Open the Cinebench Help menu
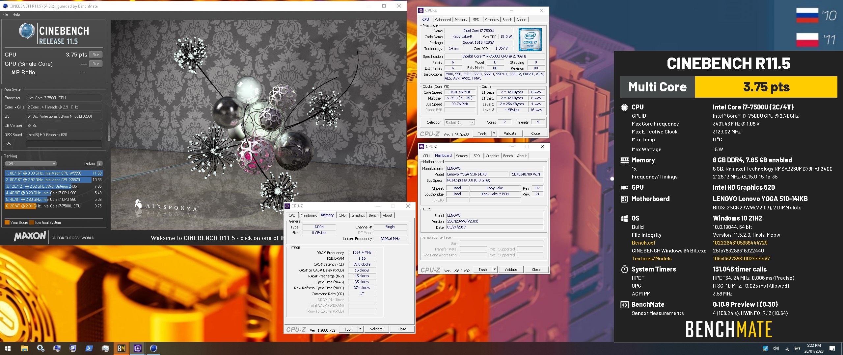This screenshot has width=843, height=355. (x=16, y=14)
